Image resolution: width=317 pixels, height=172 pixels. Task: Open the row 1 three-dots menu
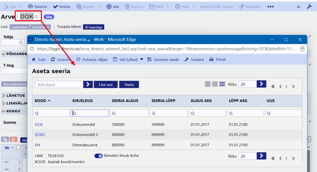point(7,162)
